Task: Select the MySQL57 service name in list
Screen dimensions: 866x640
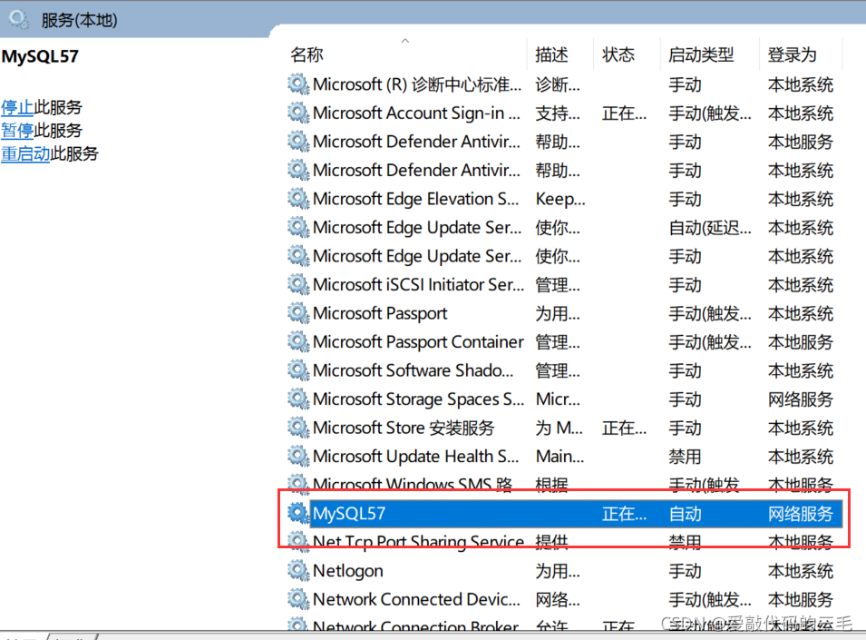Action: click(349, 514)
